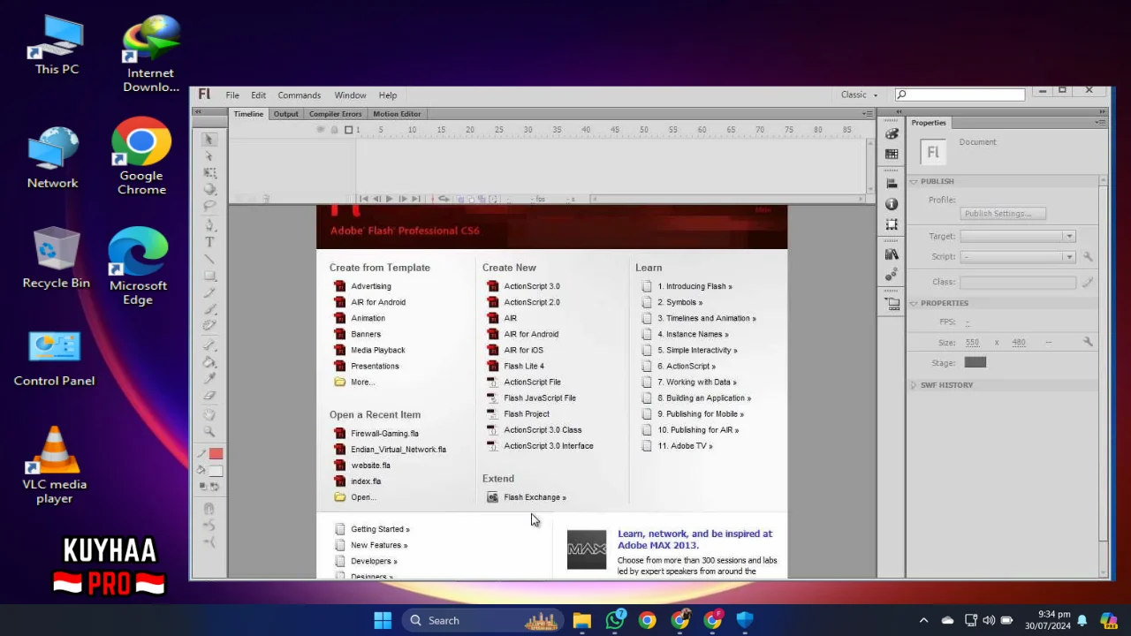This screenshot has height=636, width=1131.
Task: Open the Script dropdown in Properties
Action: 1017,256
